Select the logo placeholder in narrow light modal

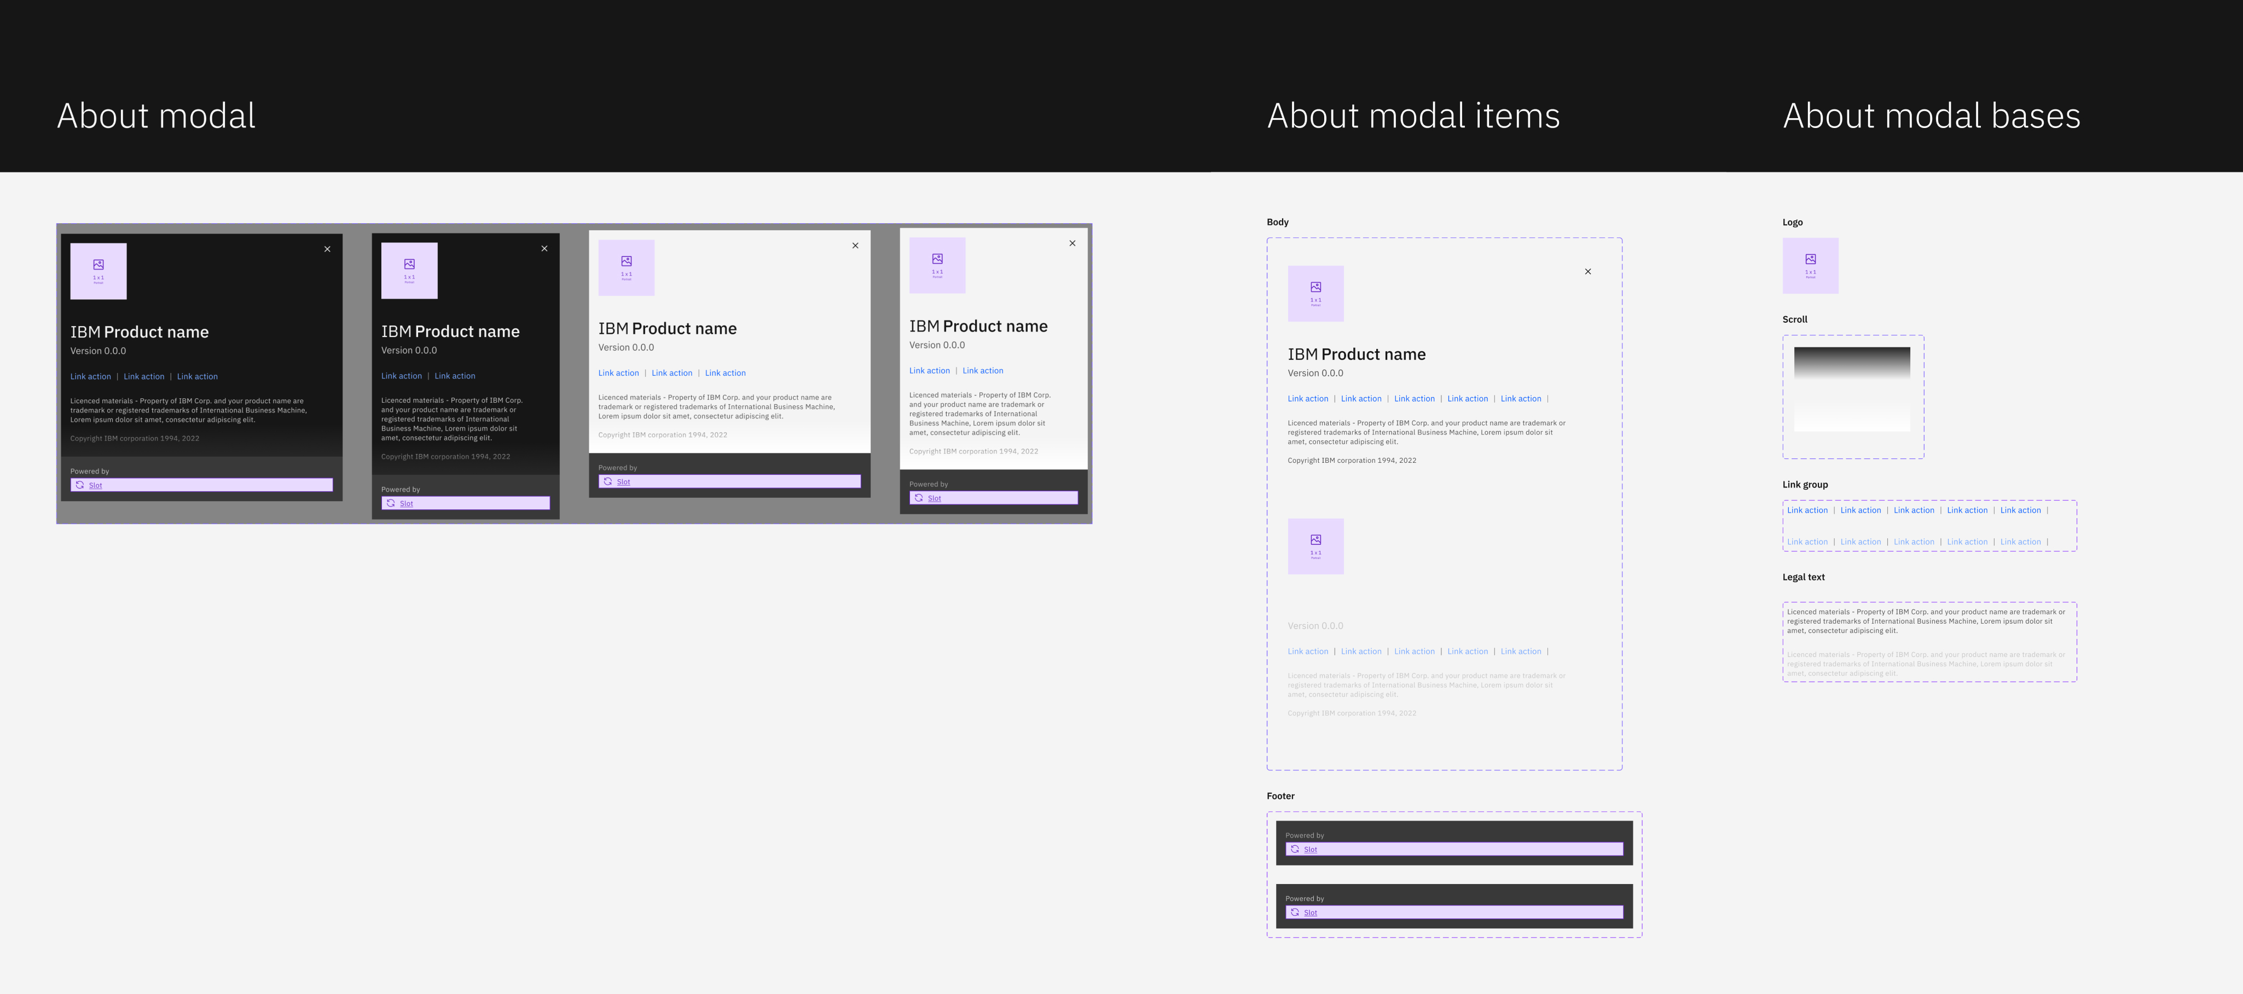coord(937,265)
